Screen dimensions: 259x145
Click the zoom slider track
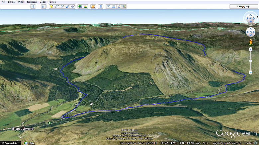point(251,61)
